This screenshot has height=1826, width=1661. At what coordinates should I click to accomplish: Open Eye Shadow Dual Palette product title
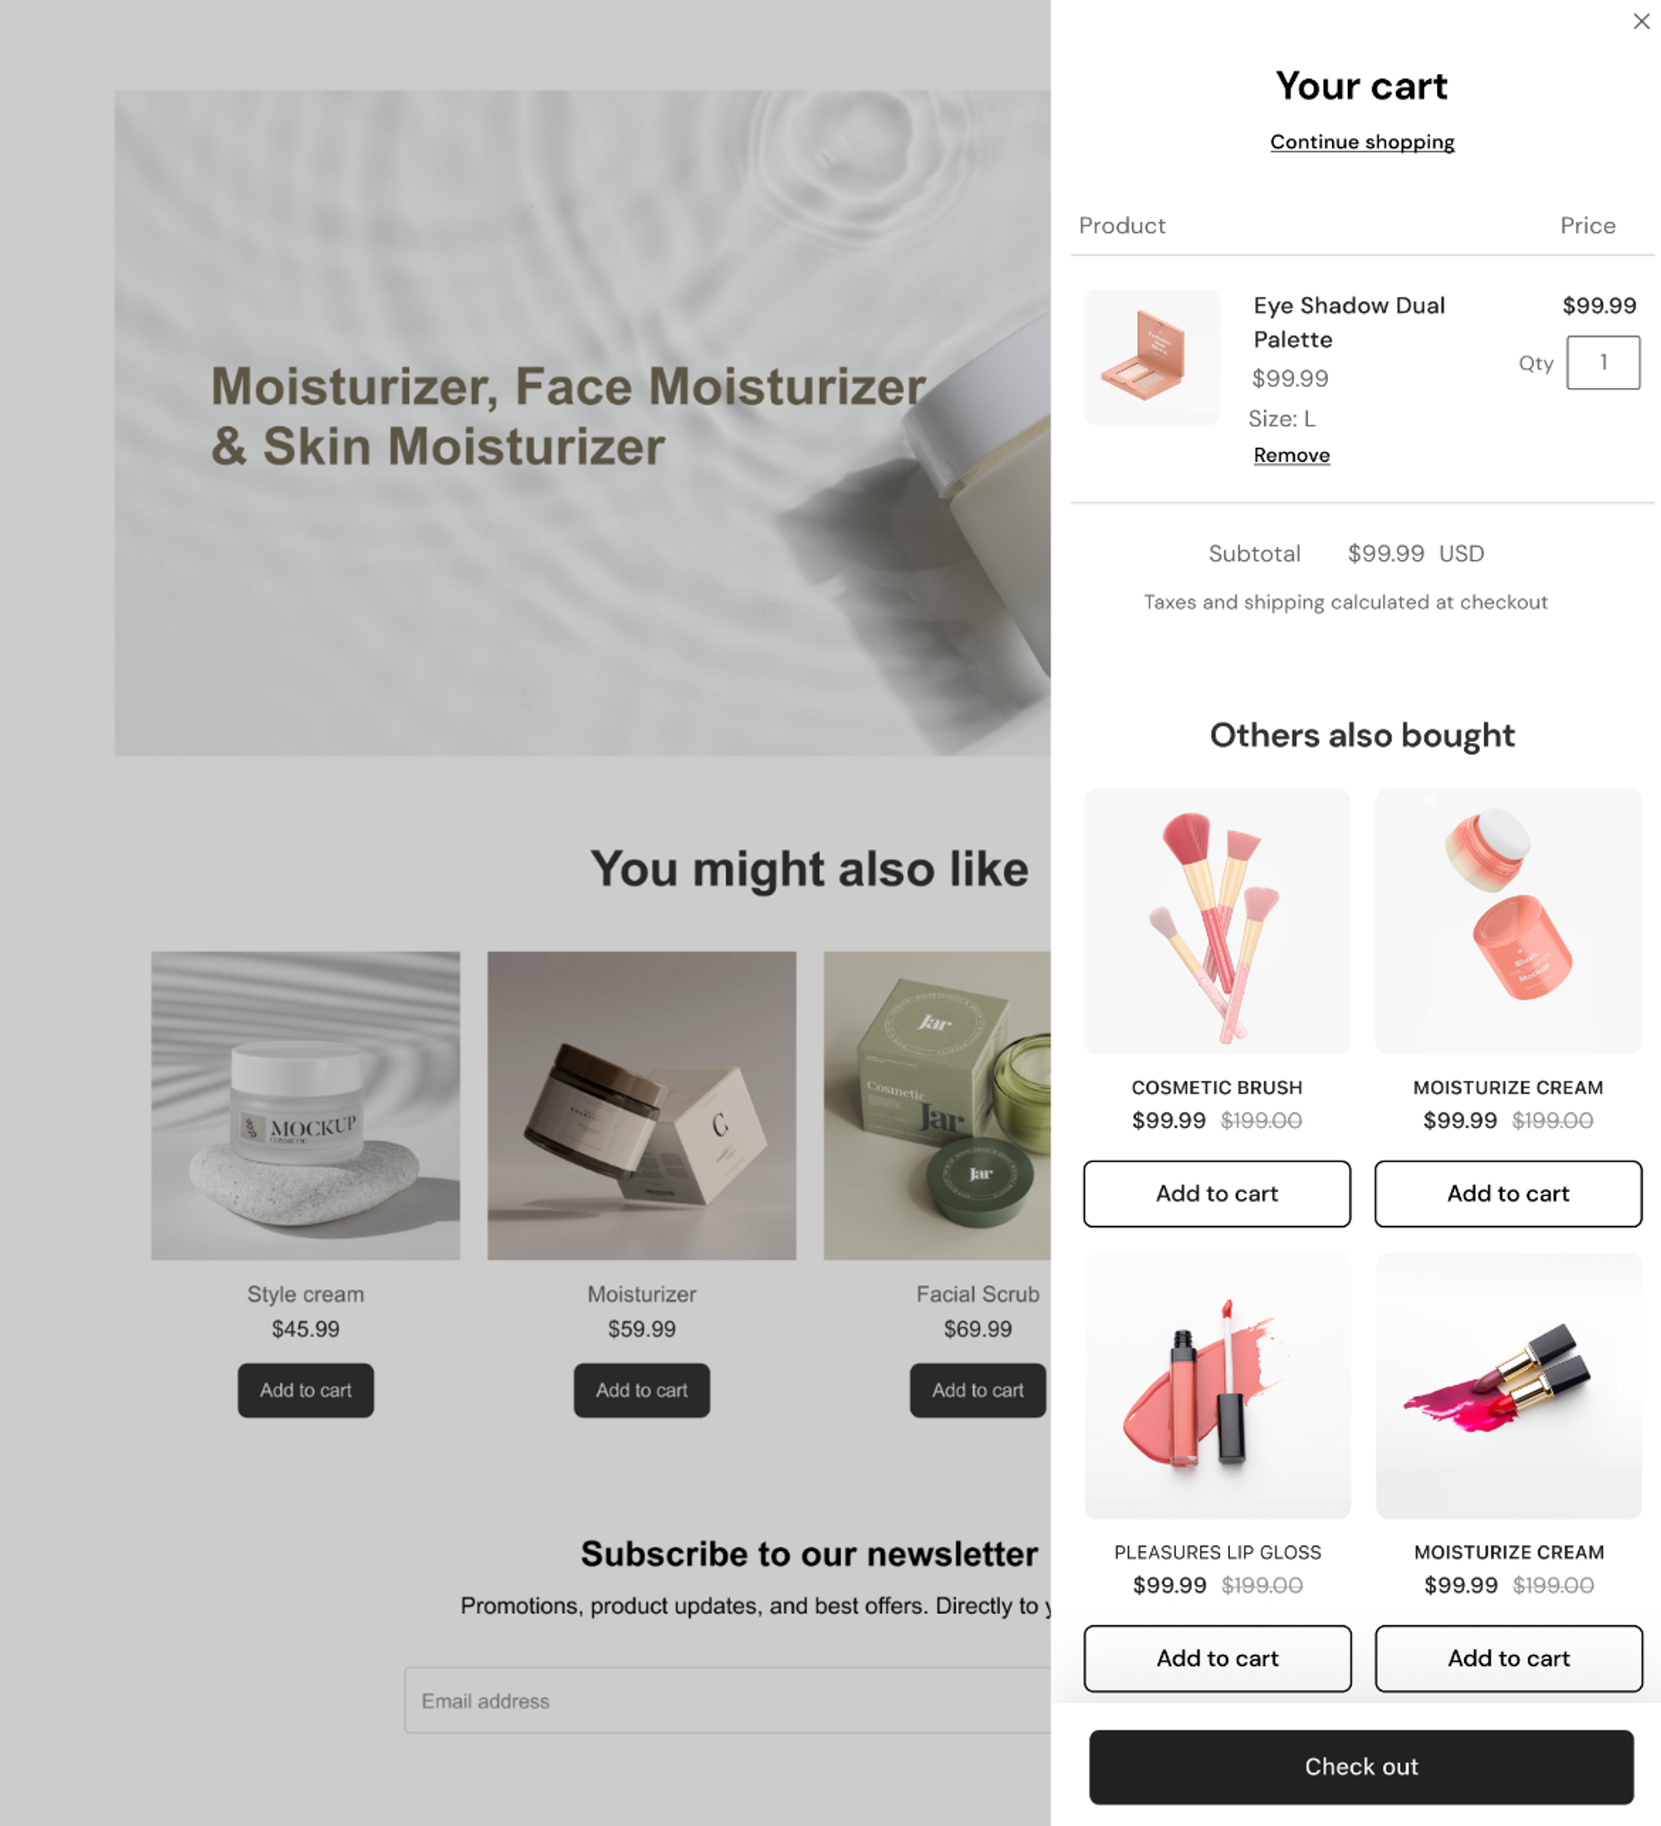(x=1349, y=322)
